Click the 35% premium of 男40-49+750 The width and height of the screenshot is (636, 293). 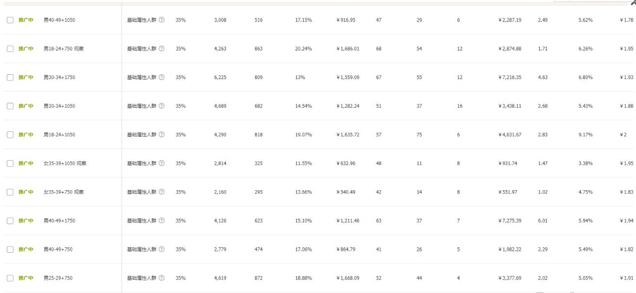tap(181, 249)
